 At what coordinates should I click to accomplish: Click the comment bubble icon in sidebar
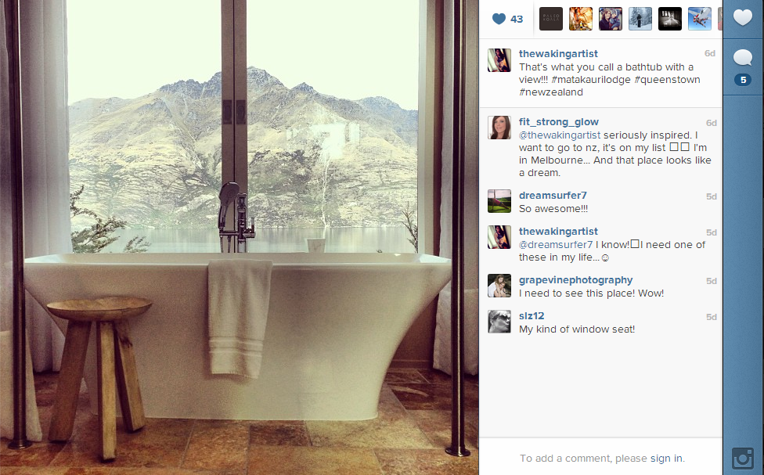pyautogui.click(x=743, y=57)
